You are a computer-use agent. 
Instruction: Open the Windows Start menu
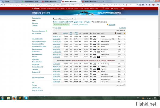tap(2, 98)
